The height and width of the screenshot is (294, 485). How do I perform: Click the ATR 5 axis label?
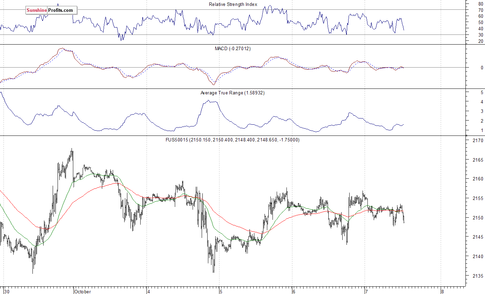click(x=482, y=92)
